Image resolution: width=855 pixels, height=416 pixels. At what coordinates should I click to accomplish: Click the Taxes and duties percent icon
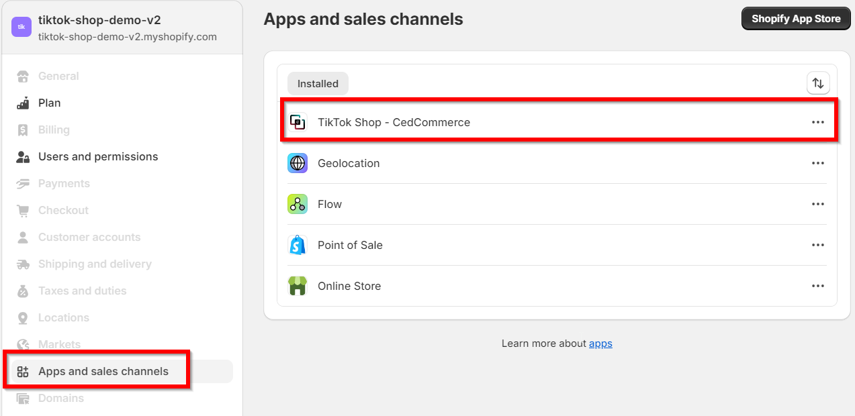(x=24, y=291)
